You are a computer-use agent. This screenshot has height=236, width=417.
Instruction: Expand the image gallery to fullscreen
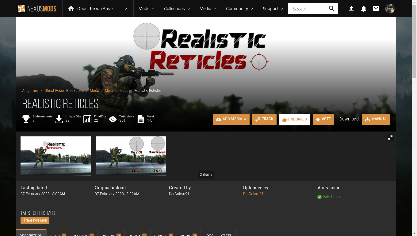tap(390, 137)
